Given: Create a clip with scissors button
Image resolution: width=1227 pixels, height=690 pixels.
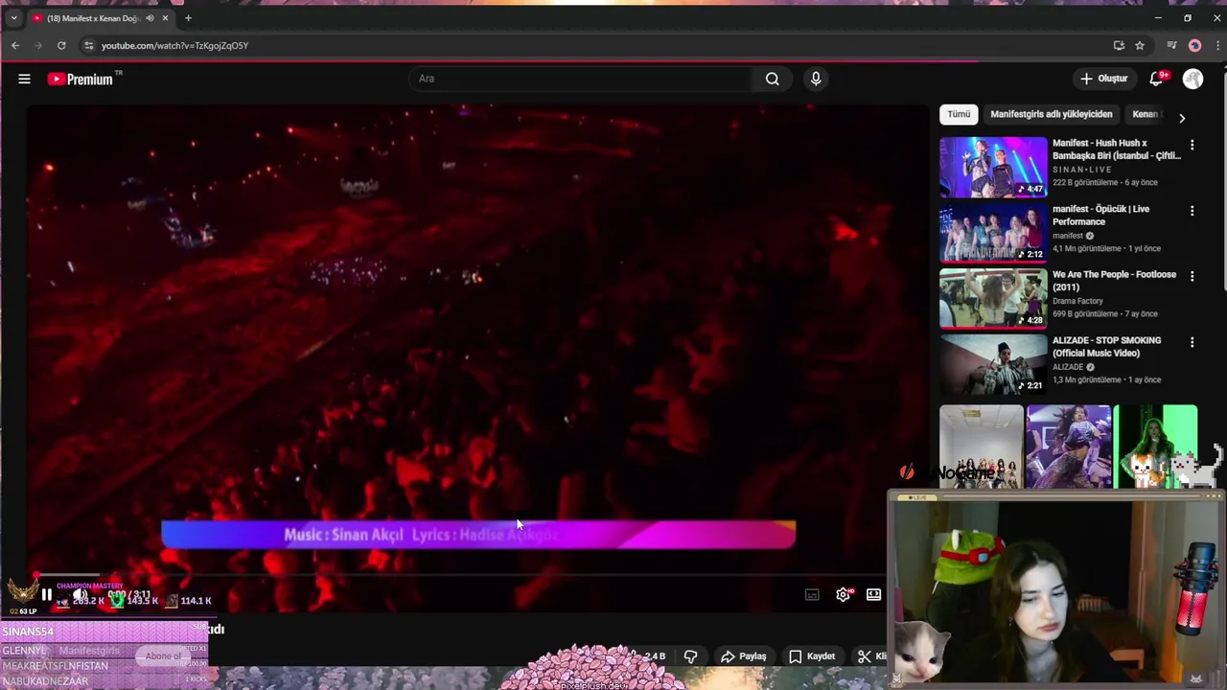Looking at the screenshot, I should point(870,656).
